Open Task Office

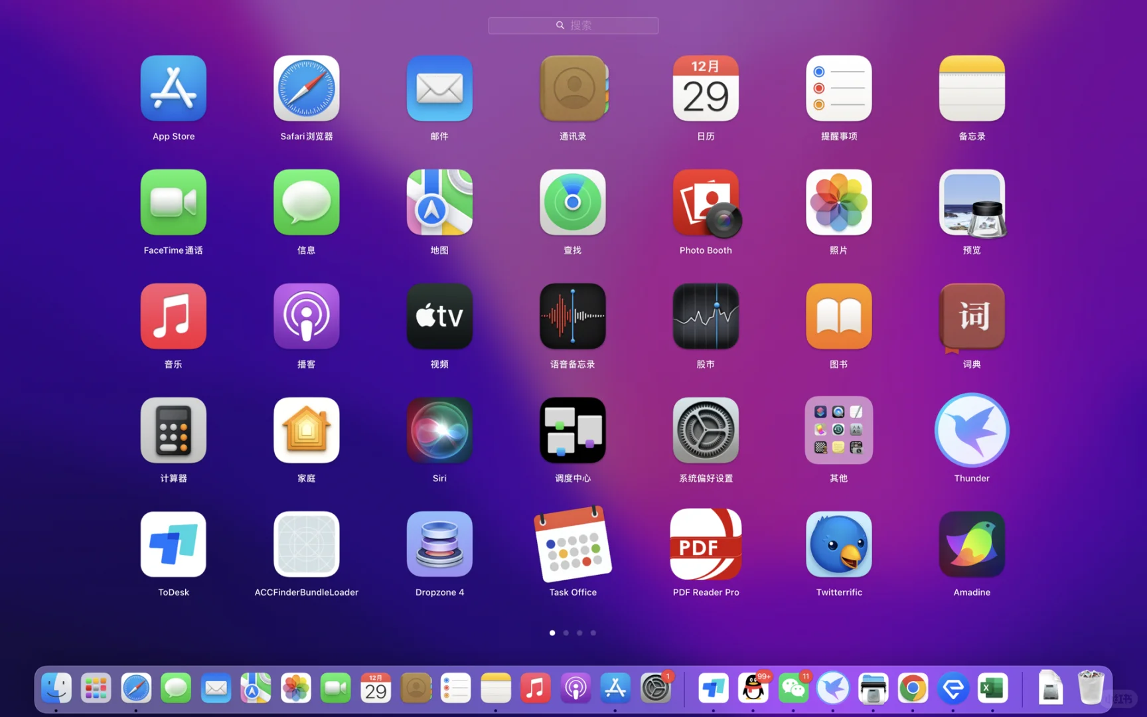(x=572, y=544)
